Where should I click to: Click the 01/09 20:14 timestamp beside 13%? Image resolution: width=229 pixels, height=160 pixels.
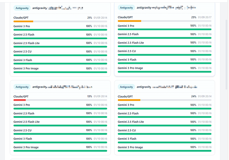click(x=101, y=96)
